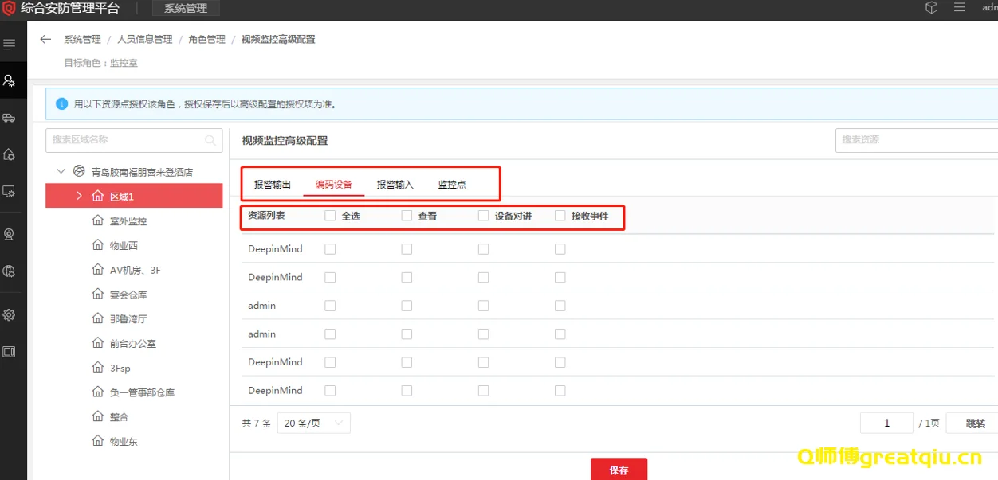Switch to the 监控点 tab
This screenshot has height=480, width=998.
pyautogui.click(x=452, y=185)
